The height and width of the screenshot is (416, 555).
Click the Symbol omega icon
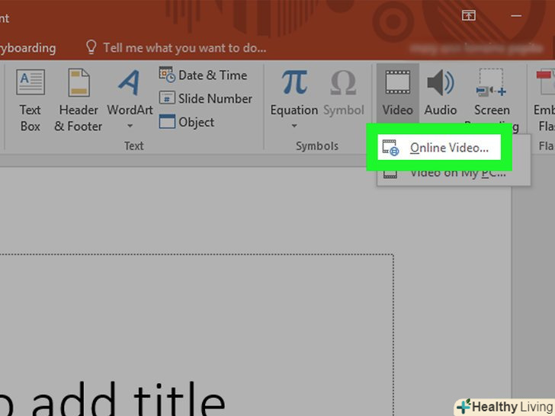343,83
